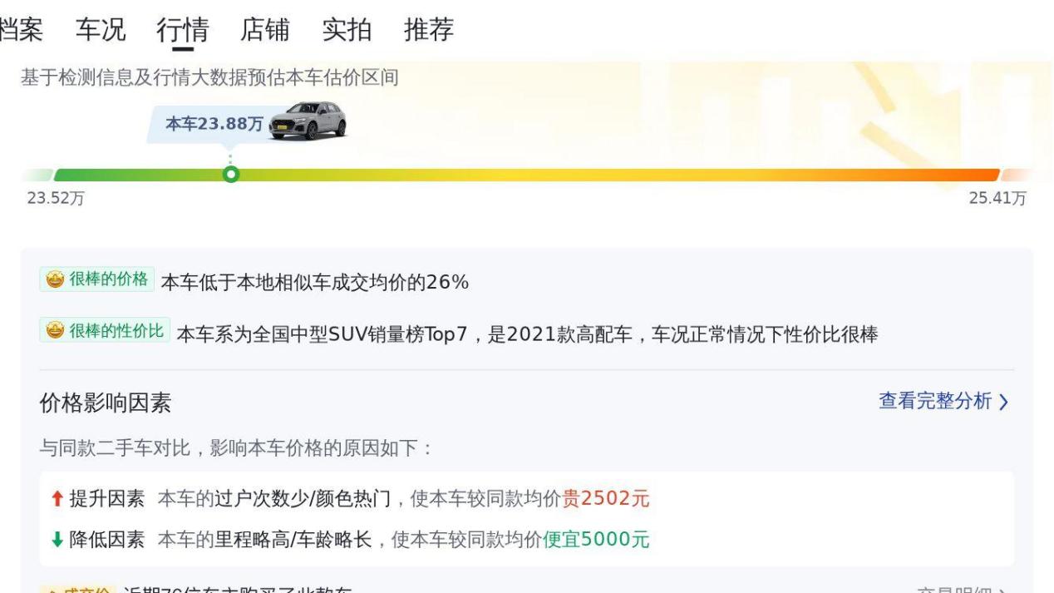Open the 档案 tab
This screenshot has width=1054, height=593.
click(x=20, y=30)
